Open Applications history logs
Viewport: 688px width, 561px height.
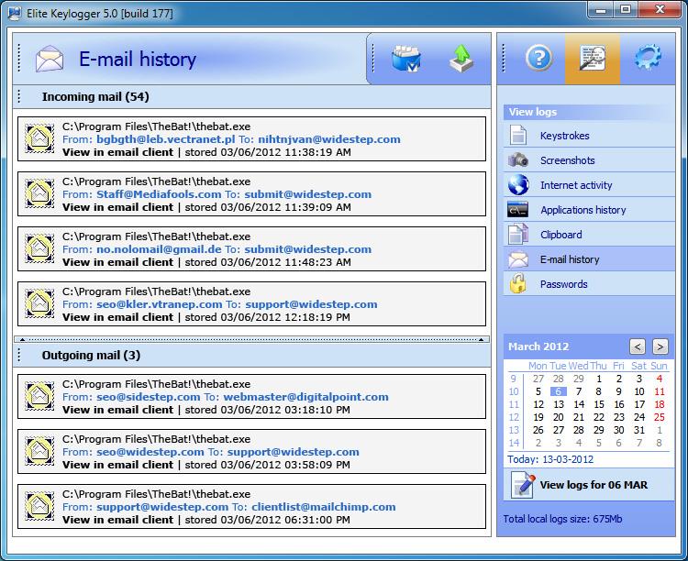583,210
